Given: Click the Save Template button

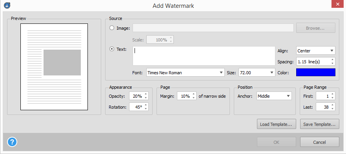Looking at the screenshot, I should pos(319,124).
